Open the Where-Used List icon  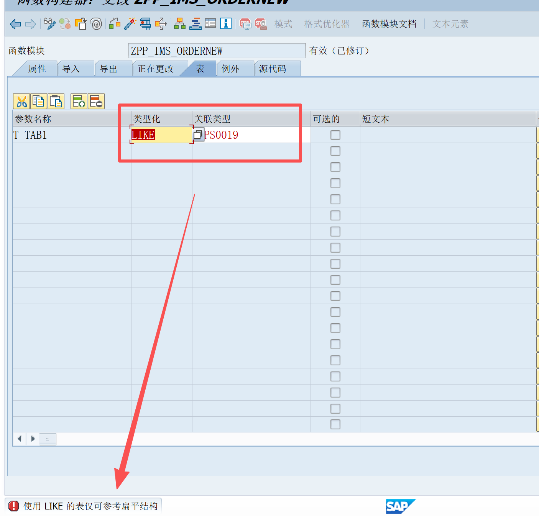[x=161, y=24]
